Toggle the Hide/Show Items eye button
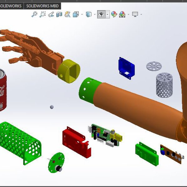This screenshot has height=187, width=187. pyautogui.click(x=101, y=14)
